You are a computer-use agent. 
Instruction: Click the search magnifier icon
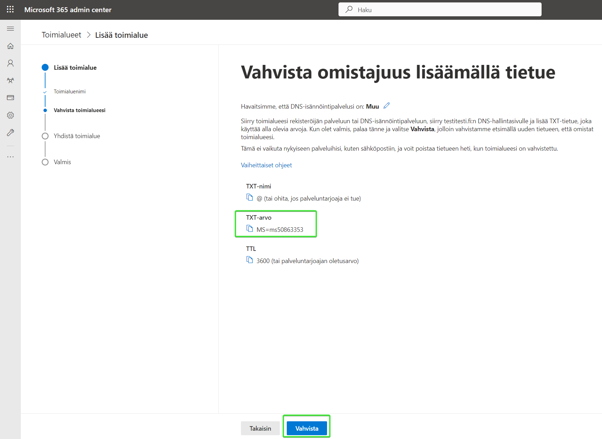[x=349, y=9]
